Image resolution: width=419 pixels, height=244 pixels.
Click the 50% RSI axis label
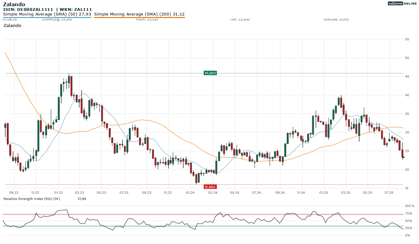coord(409,221)
